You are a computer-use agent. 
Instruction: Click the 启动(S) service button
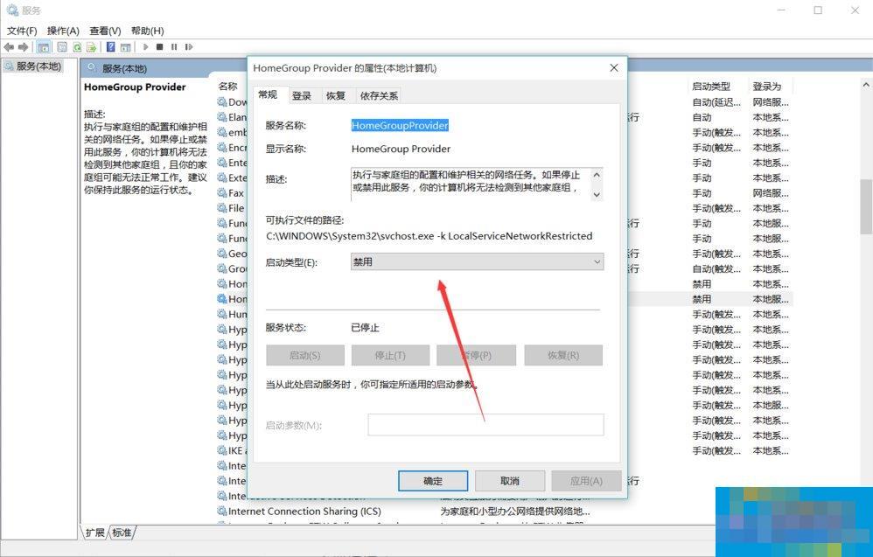tap(305, 355)
